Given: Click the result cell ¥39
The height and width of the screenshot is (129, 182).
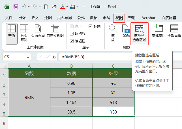Looking at the screenshot, I should coord(114,112).
